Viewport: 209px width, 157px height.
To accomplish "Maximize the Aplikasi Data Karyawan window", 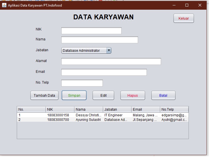I will pos(187,5).
